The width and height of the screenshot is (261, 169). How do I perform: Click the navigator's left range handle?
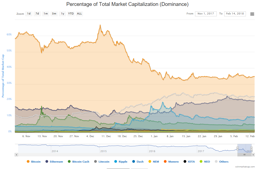tap(237, 148)
